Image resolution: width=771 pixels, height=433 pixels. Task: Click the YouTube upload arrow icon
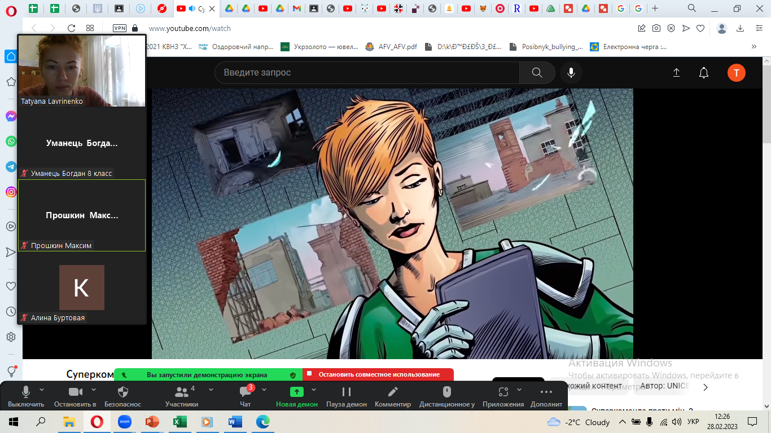pyautogui.click(x=676, y=73)
